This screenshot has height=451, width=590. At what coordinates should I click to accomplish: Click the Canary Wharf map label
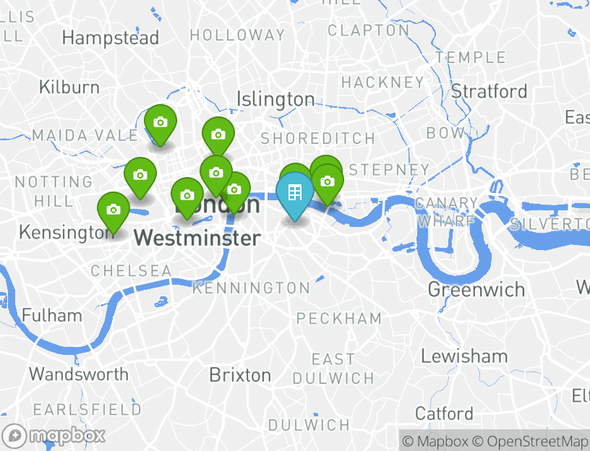pyautogui.click(x=446, y=212)
